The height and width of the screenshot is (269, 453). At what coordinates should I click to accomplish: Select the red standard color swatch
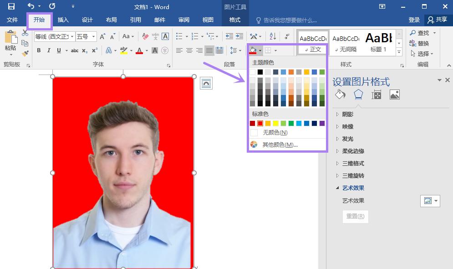[260, 123]
